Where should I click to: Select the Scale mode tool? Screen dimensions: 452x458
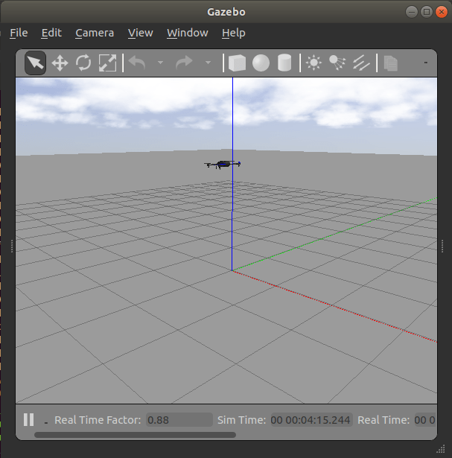107,63
